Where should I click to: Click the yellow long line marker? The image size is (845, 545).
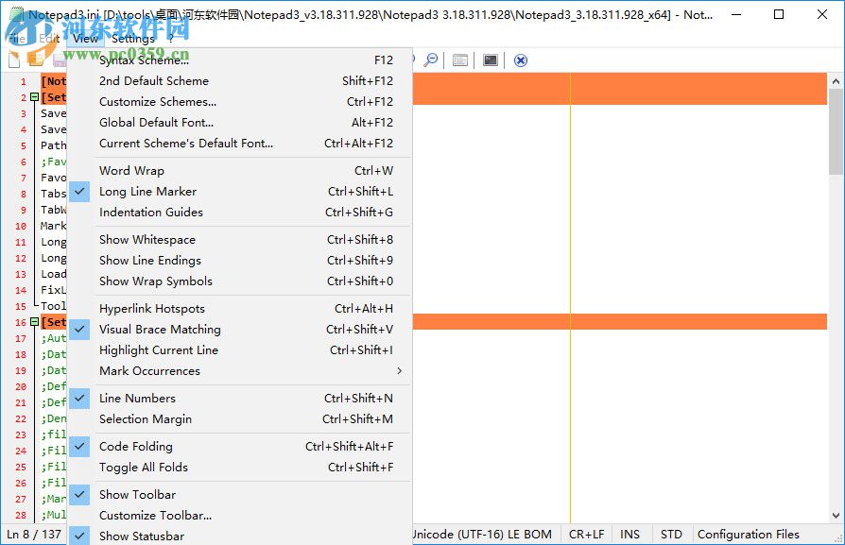pyautogui.click(x=570, y=298)
